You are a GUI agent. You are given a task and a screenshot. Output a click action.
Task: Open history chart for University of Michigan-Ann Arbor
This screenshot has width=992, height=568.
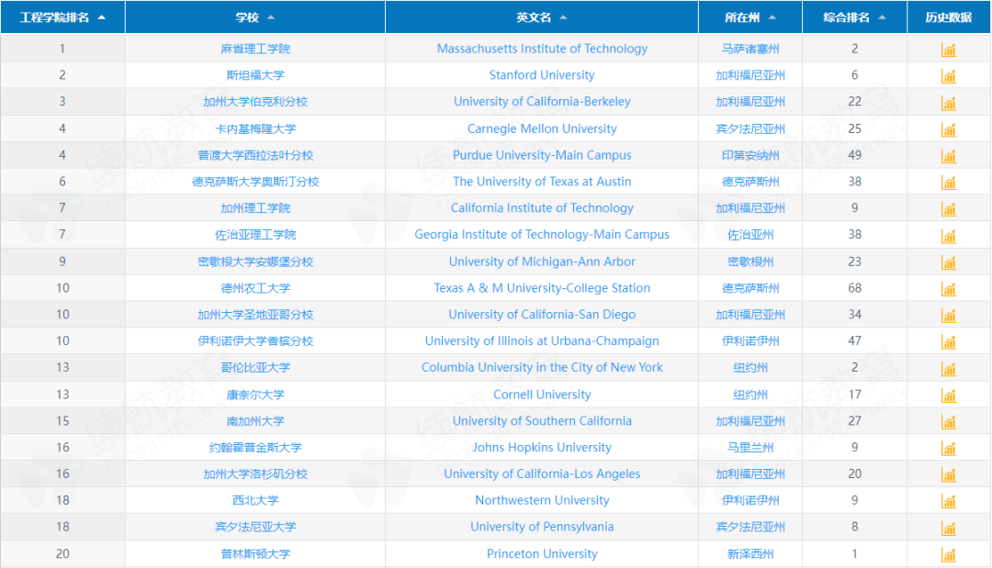(948, 262)
